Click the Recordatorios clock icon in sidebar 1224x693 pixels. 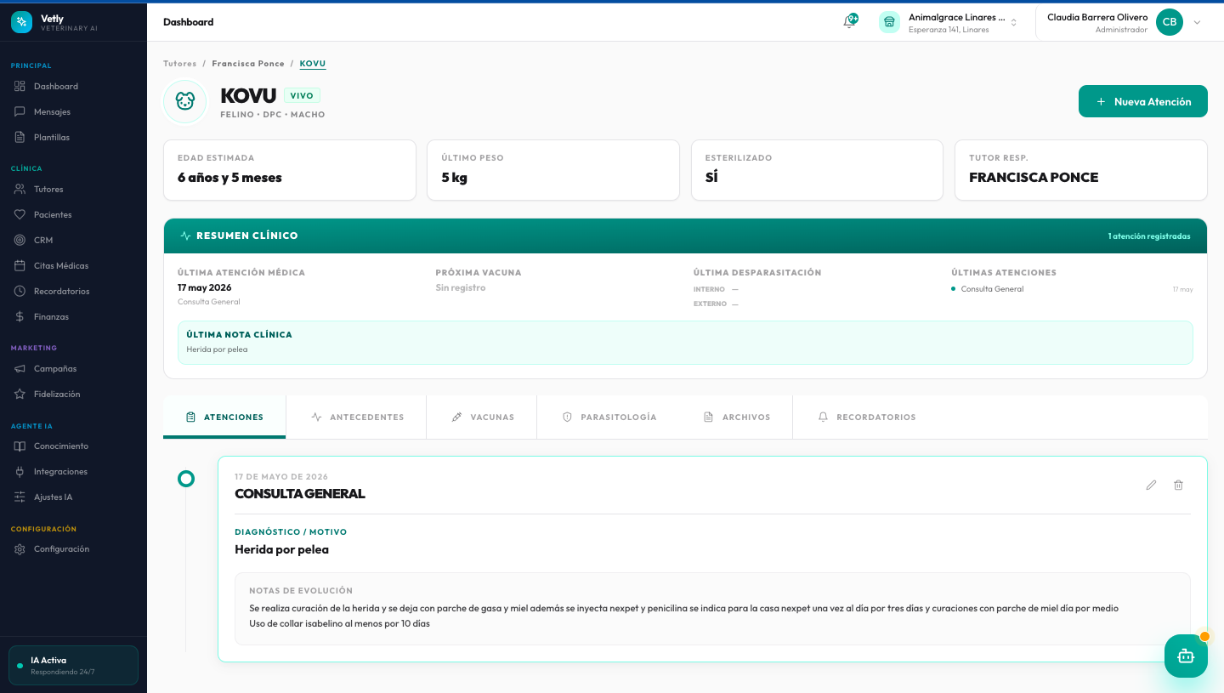pos(20,291)
